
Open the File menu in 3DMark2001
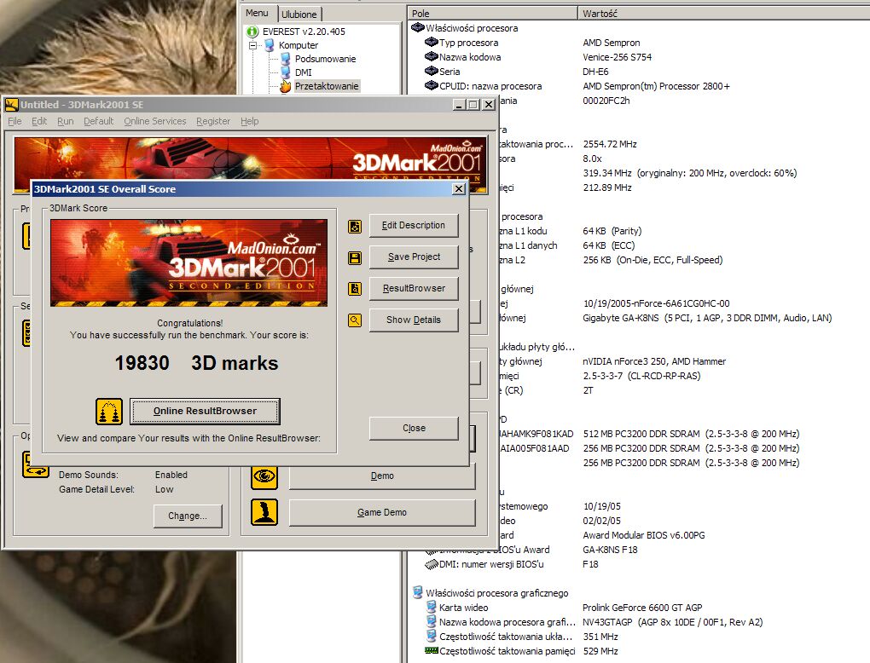[x=15, y=121]
